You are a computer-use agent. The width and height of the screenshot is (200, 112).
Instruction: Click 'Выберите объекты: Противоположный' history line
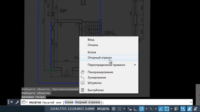point(50,89)
